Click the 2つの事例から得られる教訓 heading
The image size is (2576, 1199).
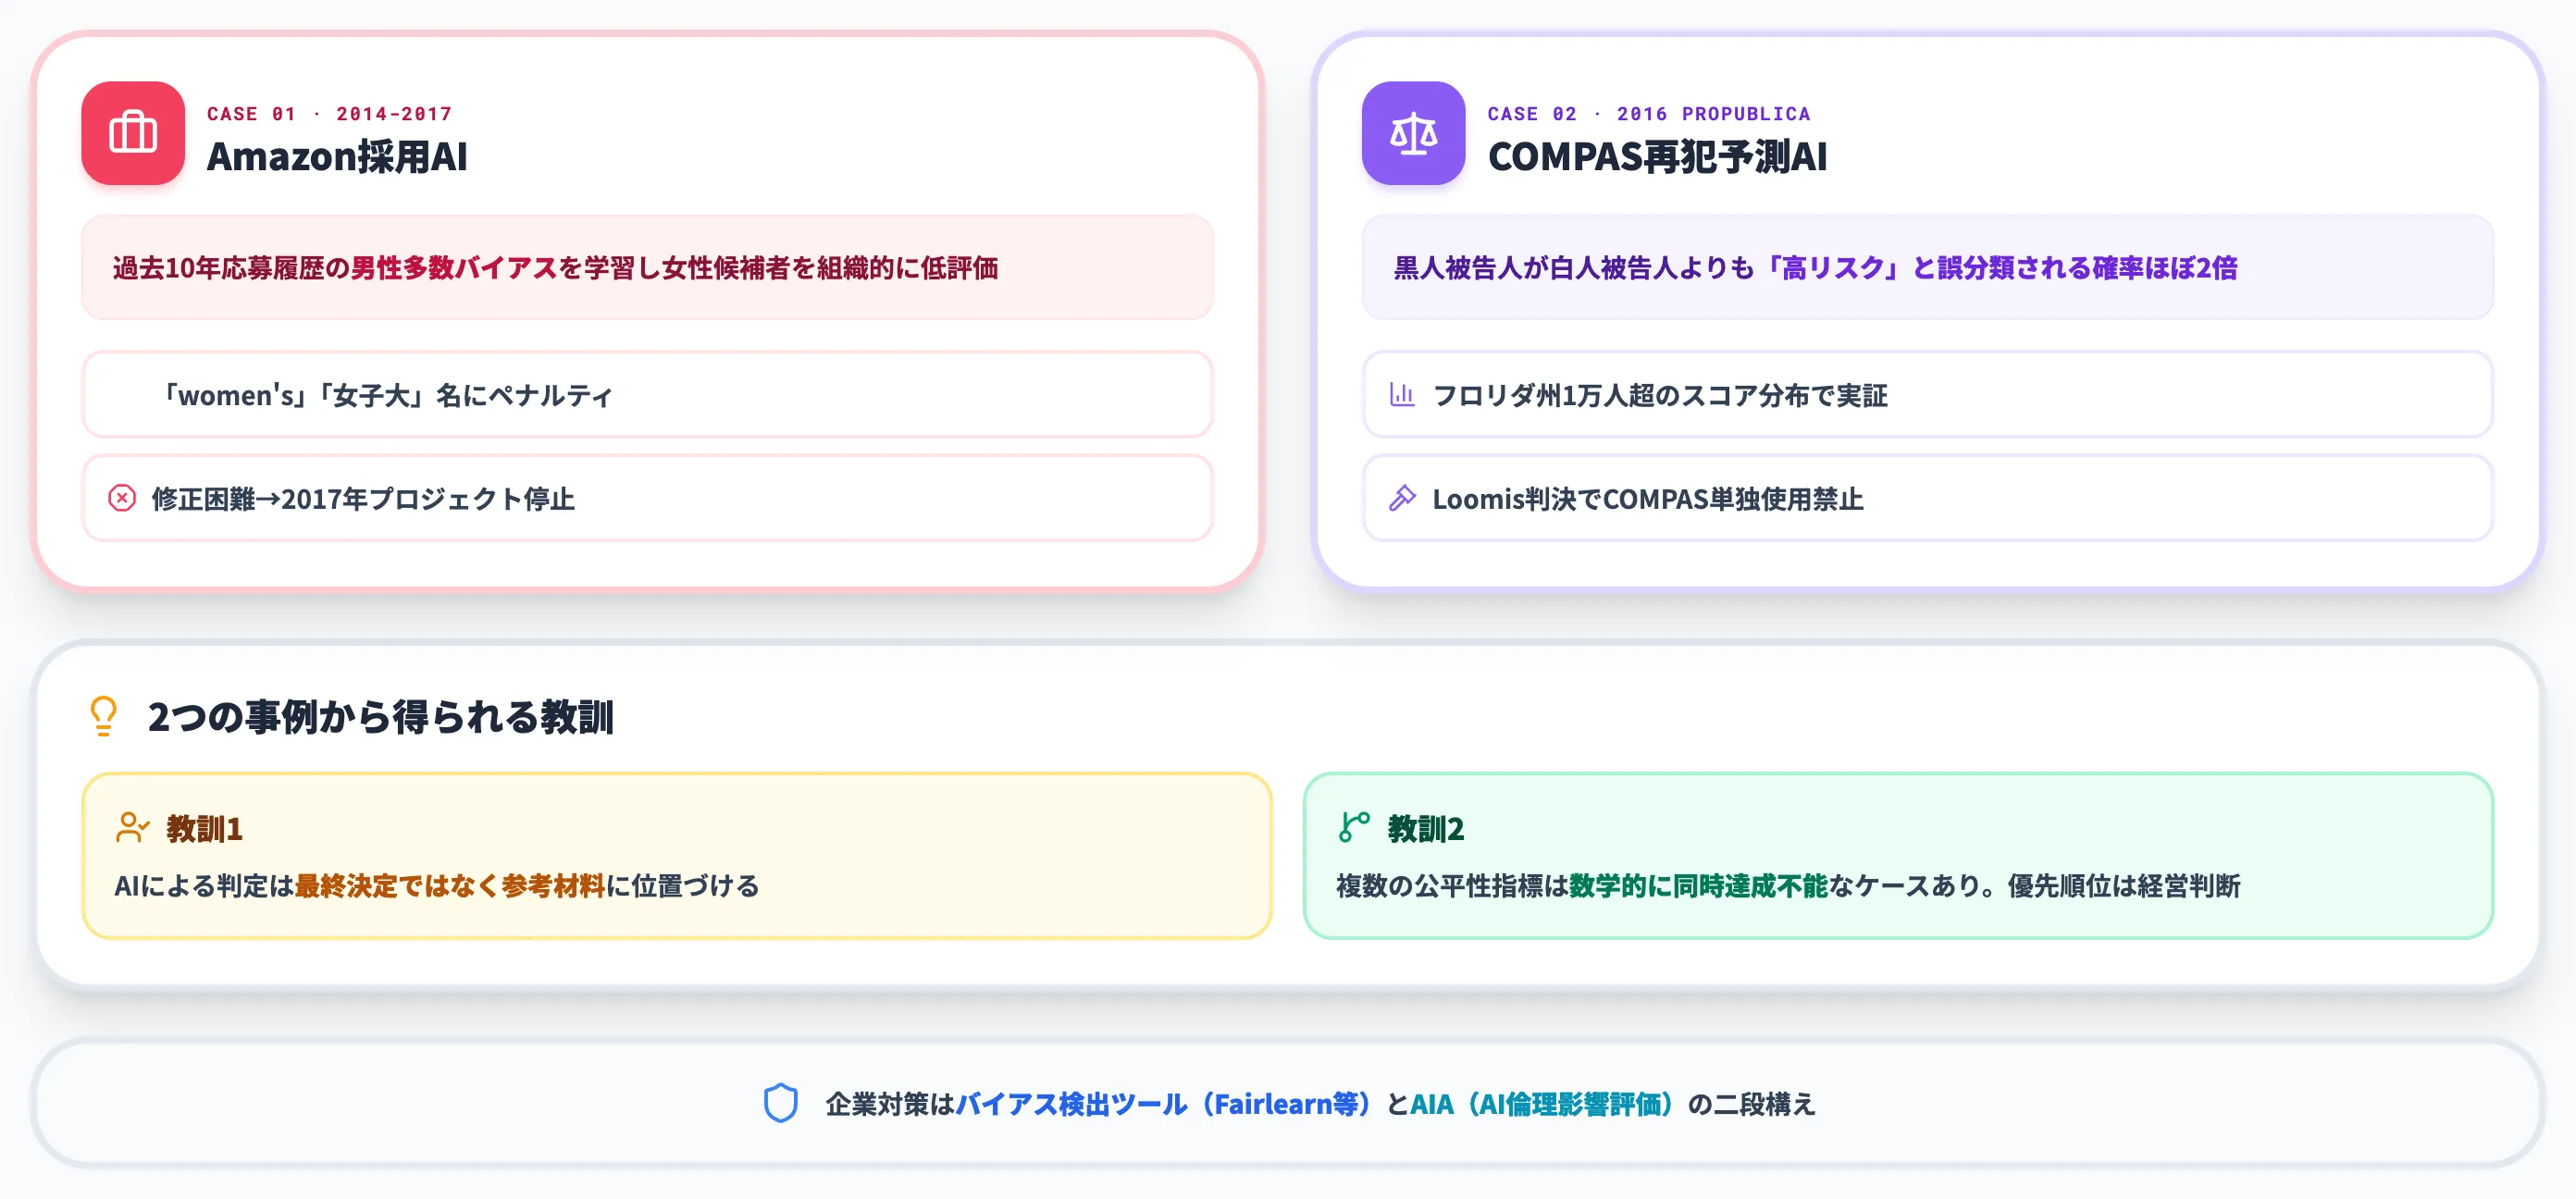(380, 717)
